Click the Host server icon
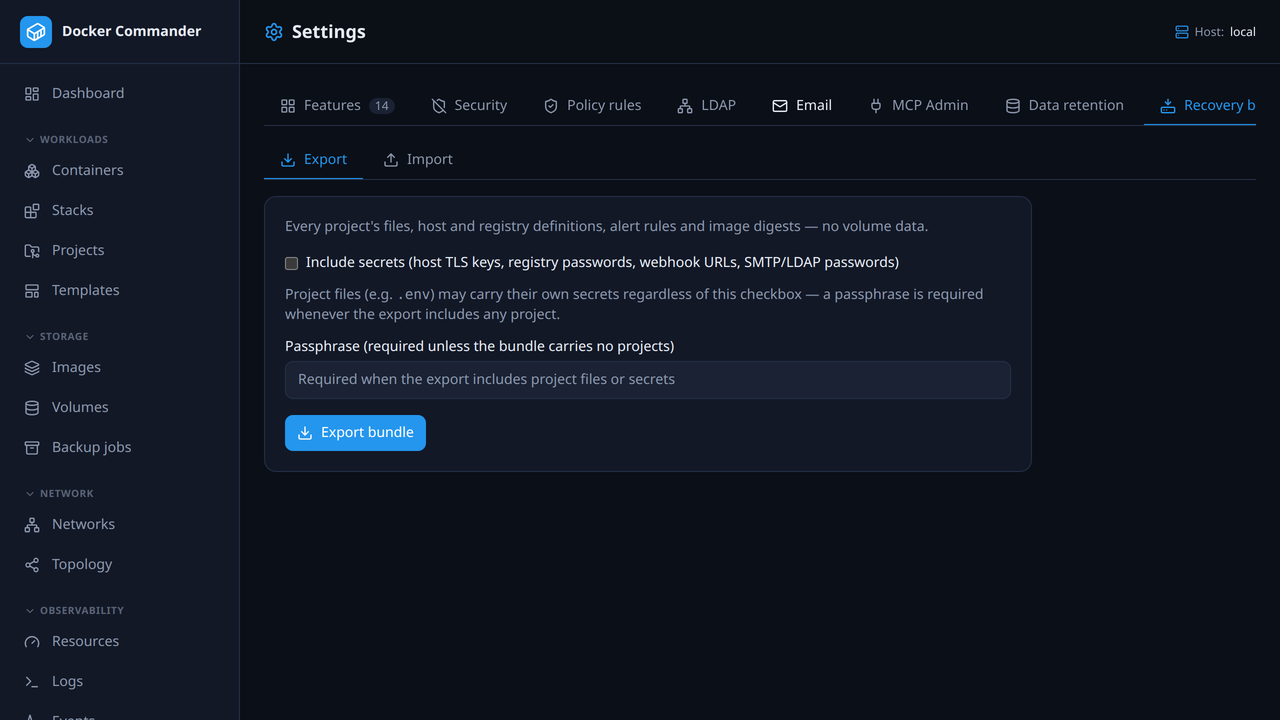 (1181, 32)
